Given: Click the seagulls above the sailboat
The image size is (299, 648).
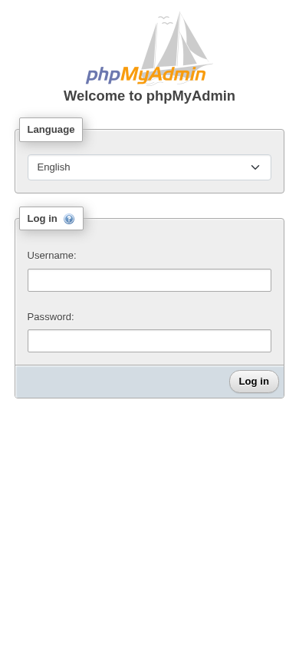Looking at the screenshot, I should 166,19.
